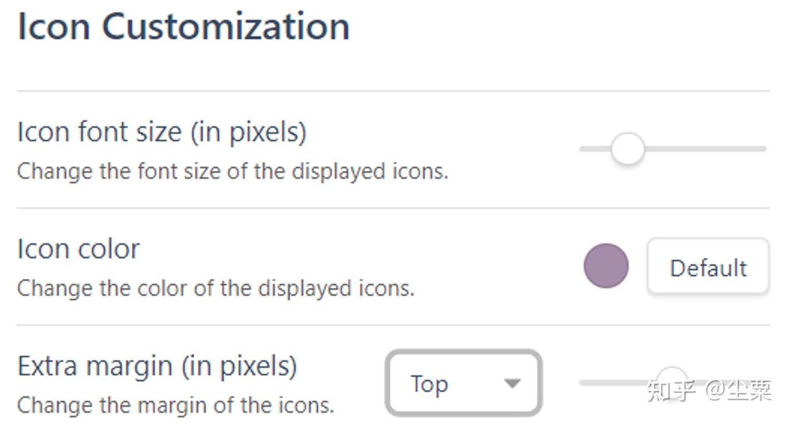
Task: Click the "Extra margin (in pixels)" label
Action: pyautogui.click(x=157, y=366)
